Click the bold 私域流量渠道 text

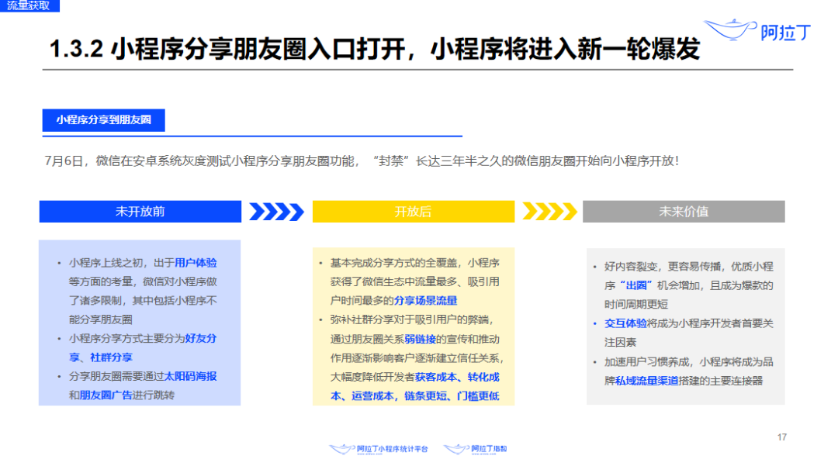point(646,381)
